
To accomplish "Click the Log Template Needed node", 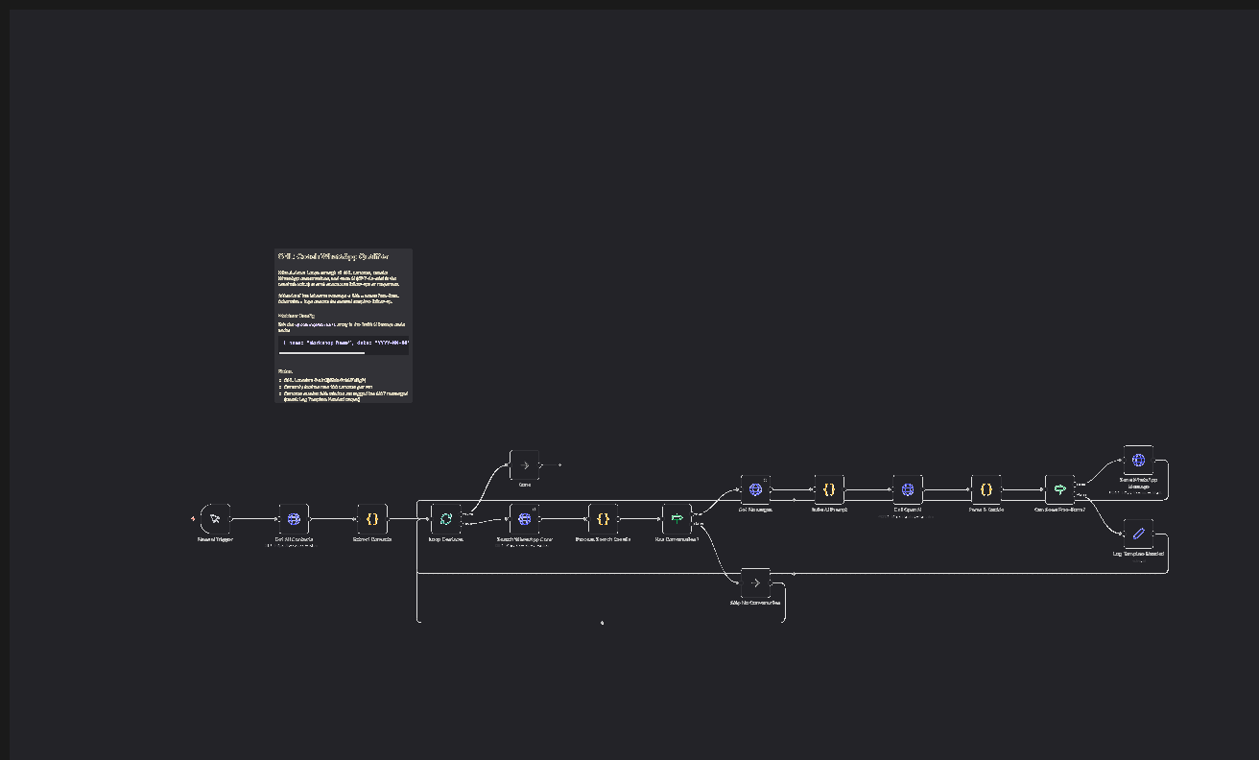I will pyautogui.click(x=1138, y=534).
